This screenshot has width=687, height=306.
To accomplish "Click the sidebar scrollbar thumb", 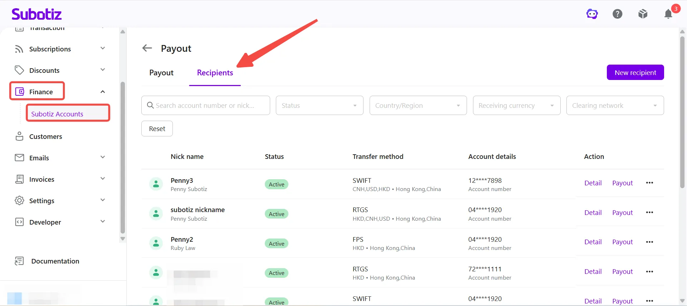I will tap(123, 157).
